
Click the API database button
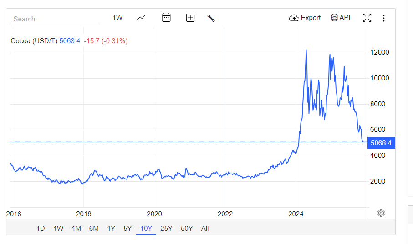[341, 18]
